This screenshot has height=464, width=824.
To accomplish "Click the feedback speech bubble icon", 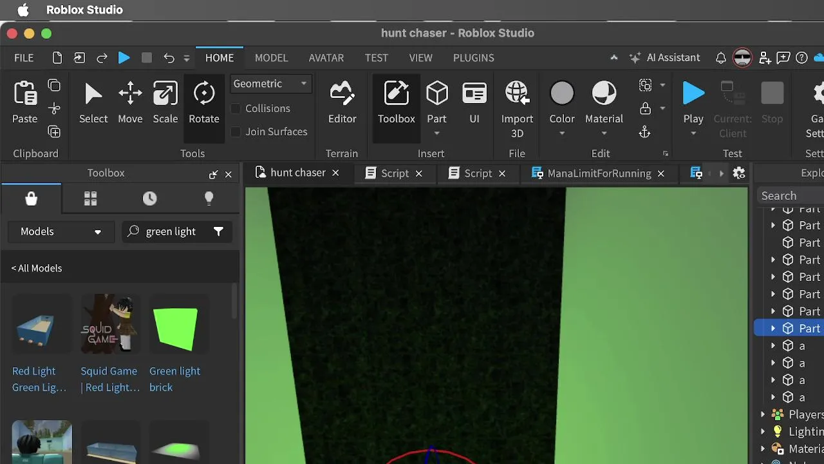I will coord(783,58).
